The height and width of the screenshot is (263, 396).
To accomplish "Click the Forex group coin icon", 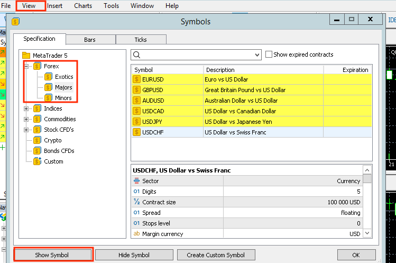I will pyautogui.click(x=37, y=66).
